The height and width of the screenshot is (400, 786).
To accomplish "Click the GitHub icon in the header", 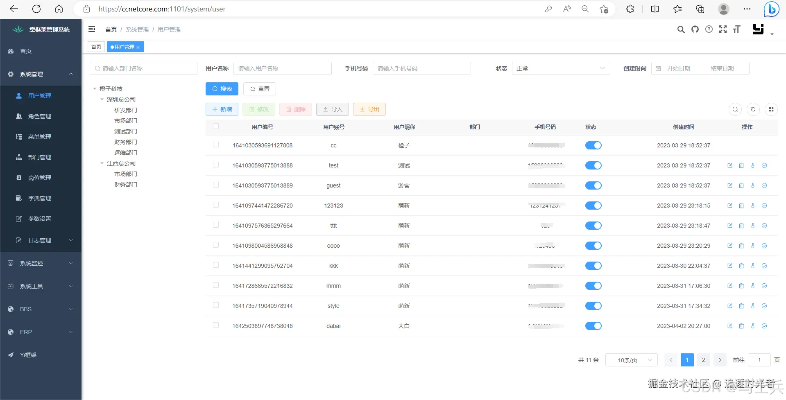I will point(695,29).
